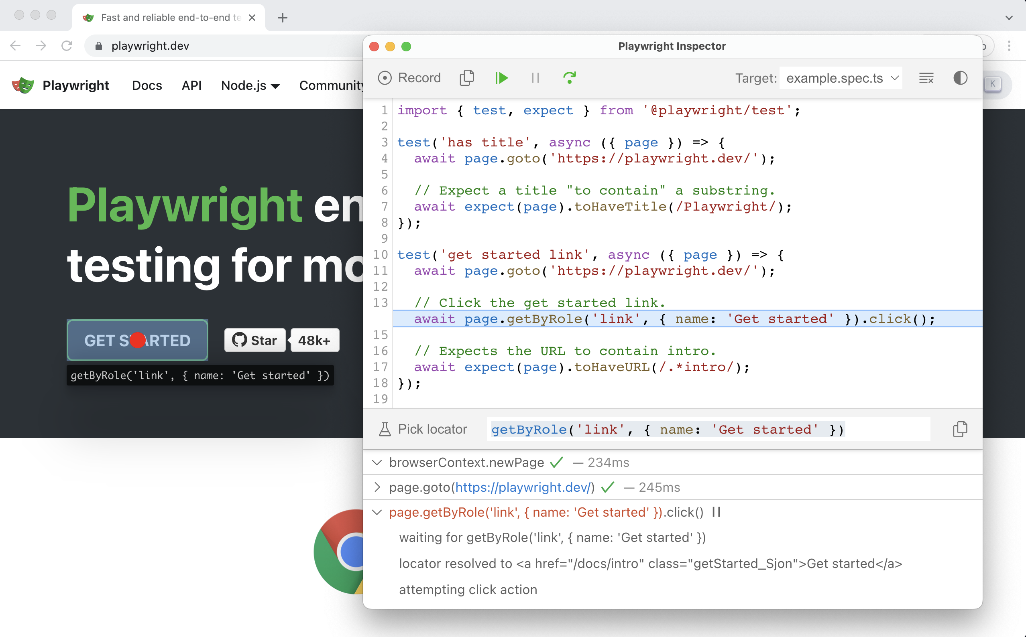Click the Chrome browser logo on the page
The height and width of the screenshot is (637, 1026).
tap(338, 552)
